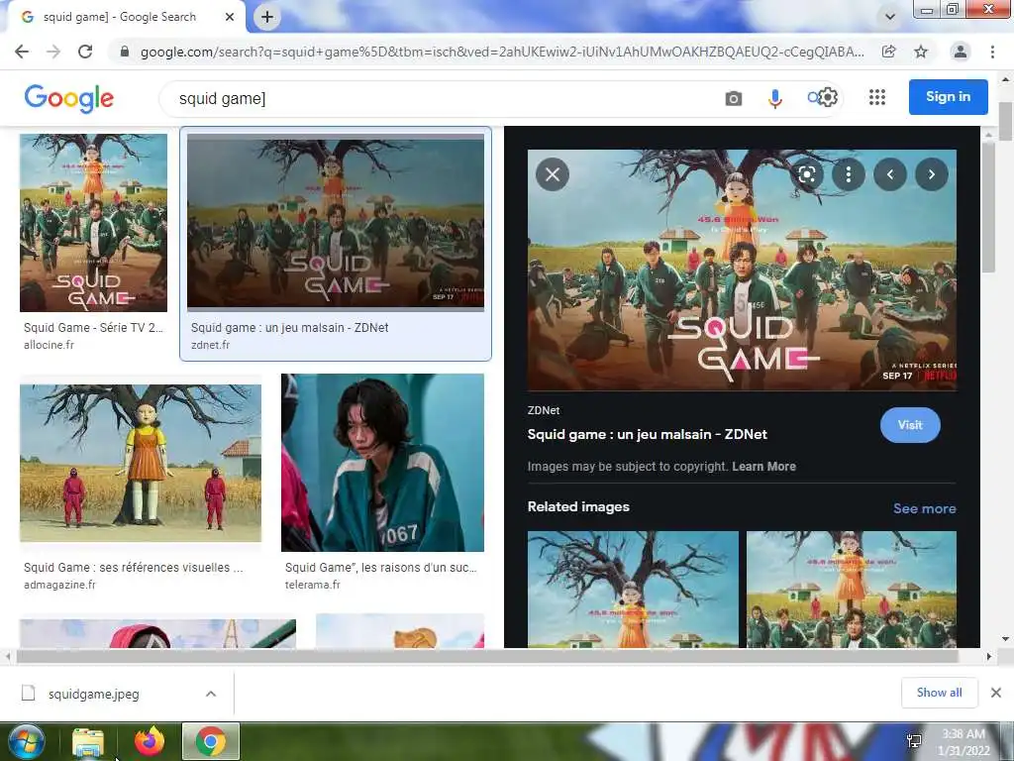
Task: Share this page via share icon
Action: click(889, 52)
